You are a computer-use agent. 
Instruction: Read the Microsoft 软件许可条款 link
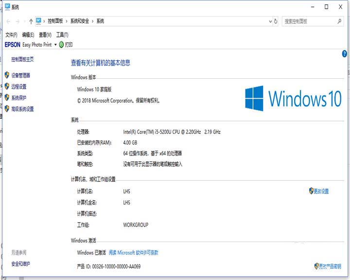(134, 253)
